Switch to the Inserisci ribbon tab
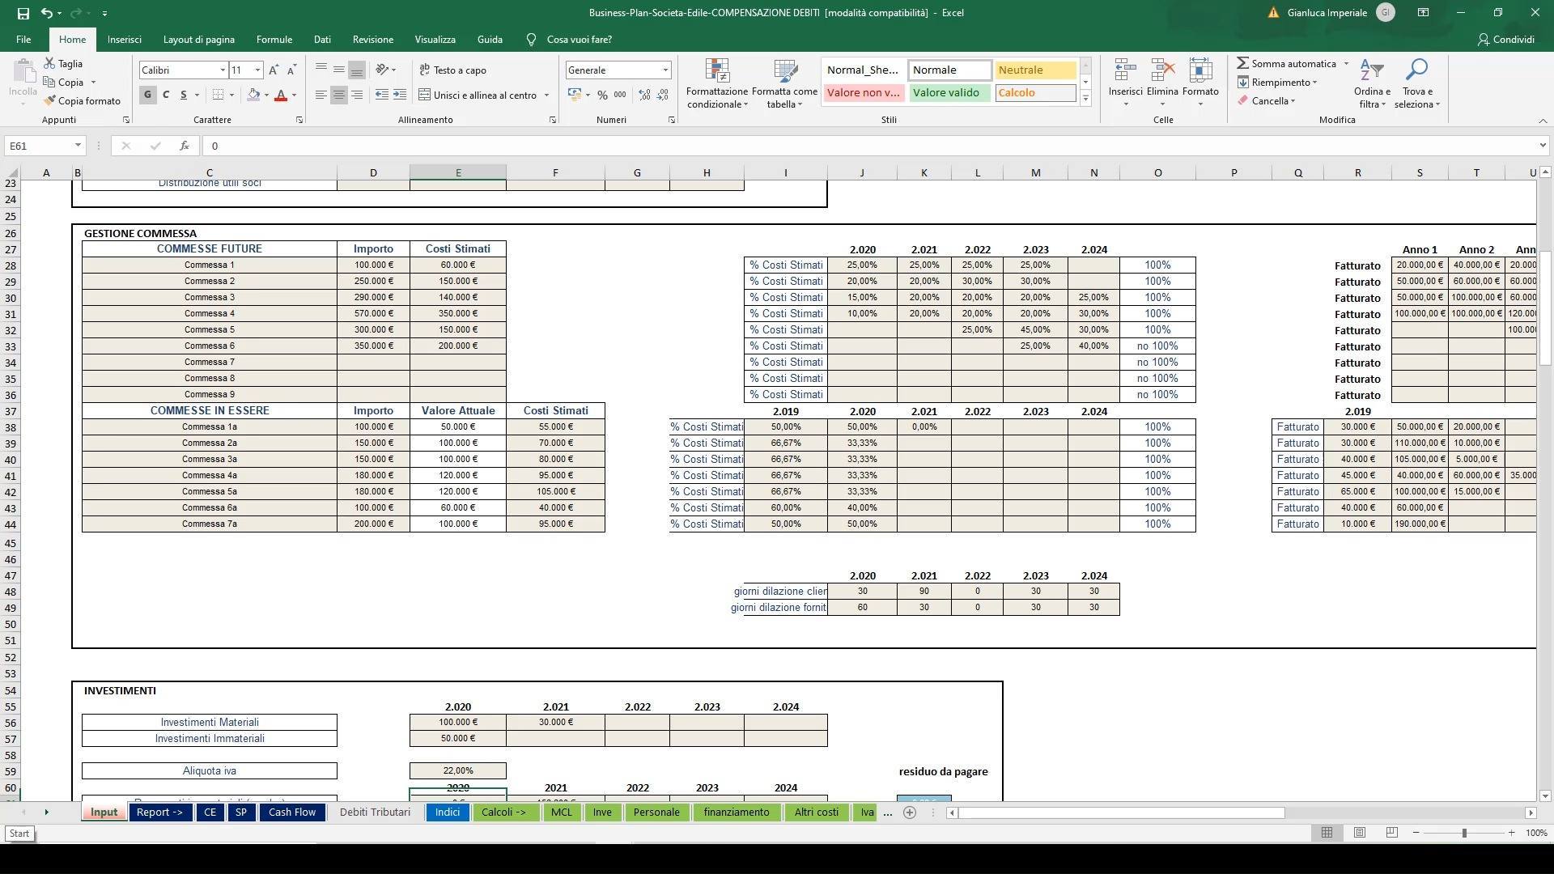Screen dimensions: 1554x874 click(x=125, y=40)
